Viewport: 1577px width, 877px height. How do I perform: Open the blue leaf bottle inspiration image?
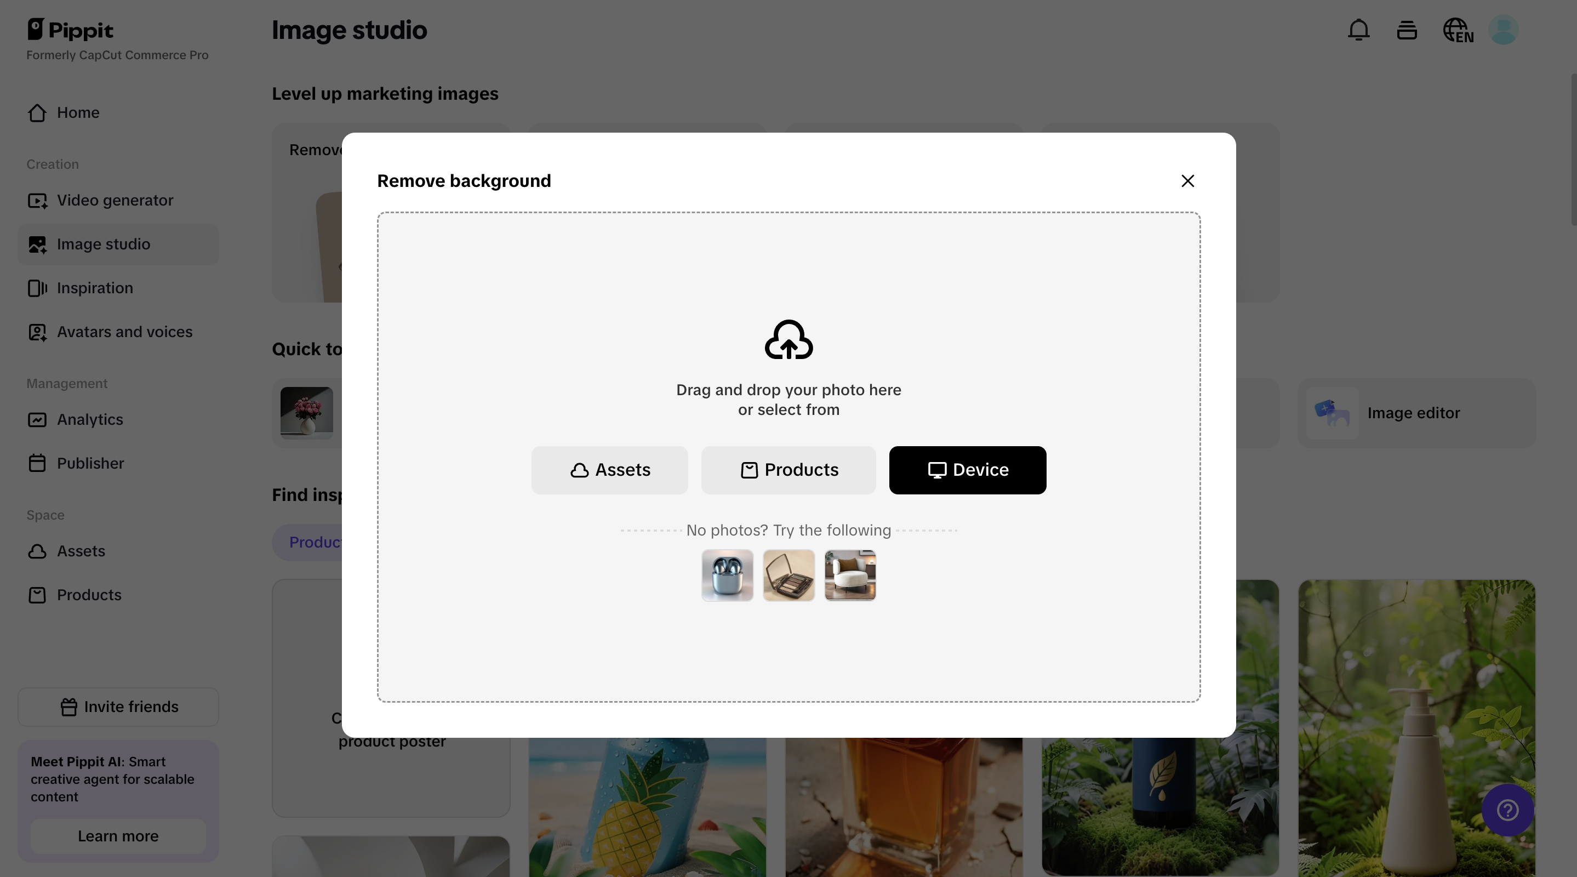(1160, 806)
